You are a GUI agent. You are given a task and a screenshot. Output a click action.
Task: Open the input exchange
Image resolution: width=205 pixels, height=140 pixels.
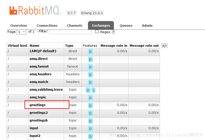(34, 128)
